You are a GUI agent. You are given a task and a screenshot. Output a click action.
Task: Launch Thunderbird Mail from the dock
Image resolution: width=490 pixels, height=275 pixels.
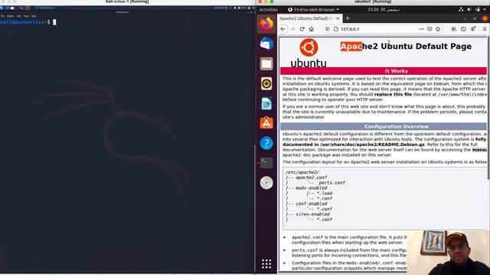pyautogui.click(x=266, y=44)
